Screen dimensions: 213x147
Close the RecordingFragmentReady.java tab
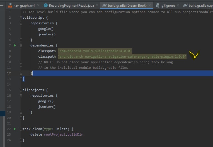tap(97, 5)
